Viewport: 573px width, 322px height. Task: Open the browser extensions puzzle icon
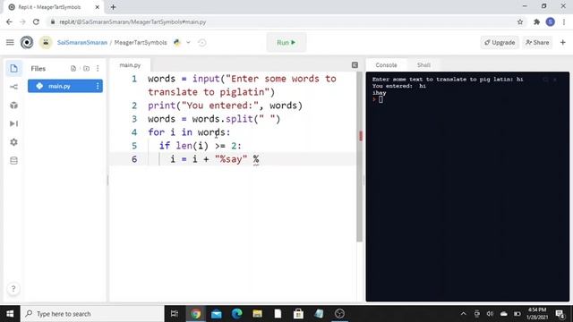(536, 21)
